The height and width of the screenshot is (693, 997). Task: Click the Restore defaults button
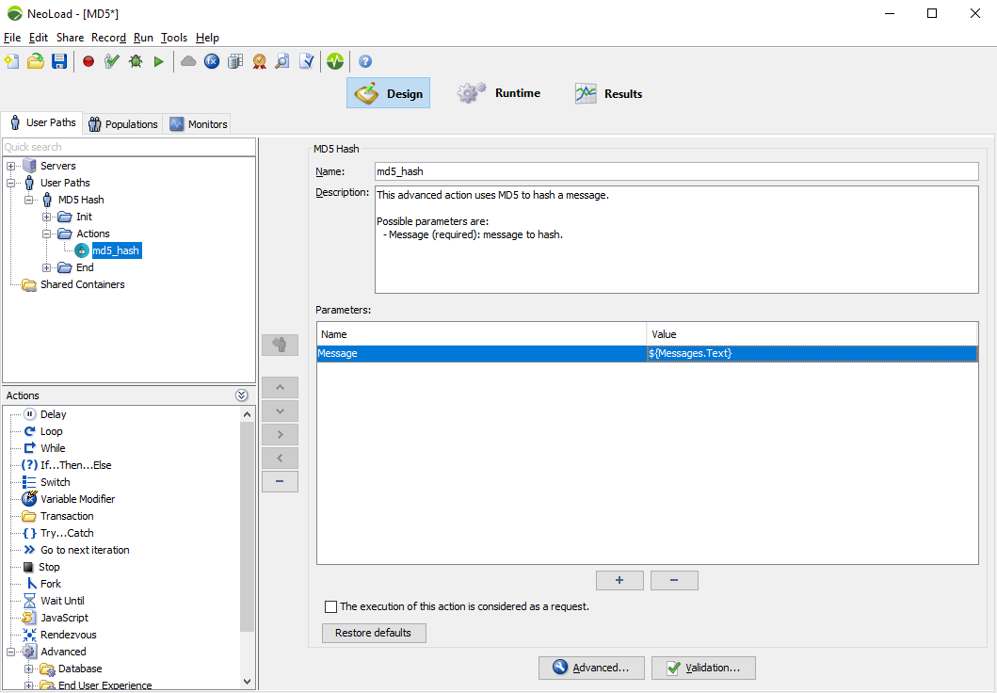click(373, 633)
